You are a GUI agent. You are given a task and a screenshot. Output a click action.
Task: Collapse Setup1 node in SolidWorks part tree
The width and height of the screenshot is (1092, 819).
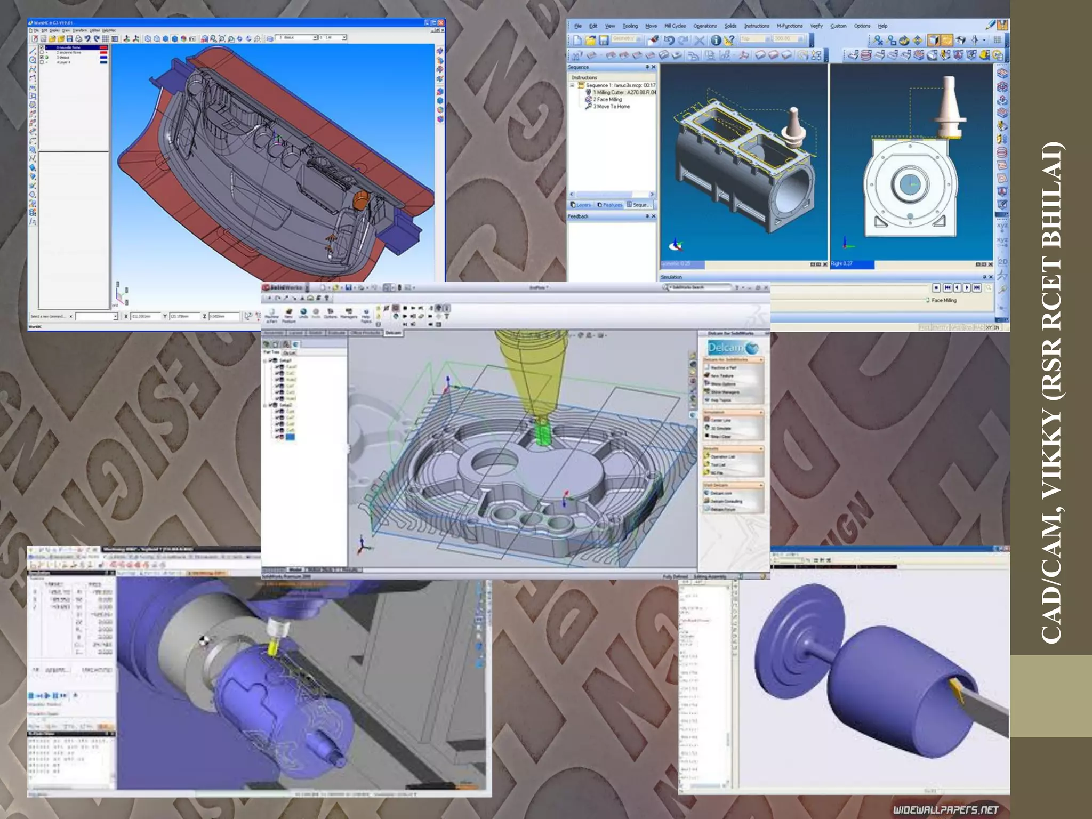point(265,360)
